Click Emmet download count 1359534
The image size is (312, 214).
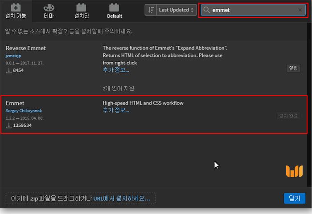point(22,125)
